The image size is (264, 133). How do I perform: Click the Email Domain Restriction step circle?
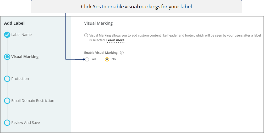click(7, 101)
